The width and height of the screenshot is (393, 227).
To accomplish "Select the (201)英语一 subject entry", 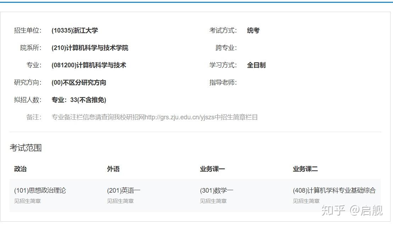I will [123, 191].
